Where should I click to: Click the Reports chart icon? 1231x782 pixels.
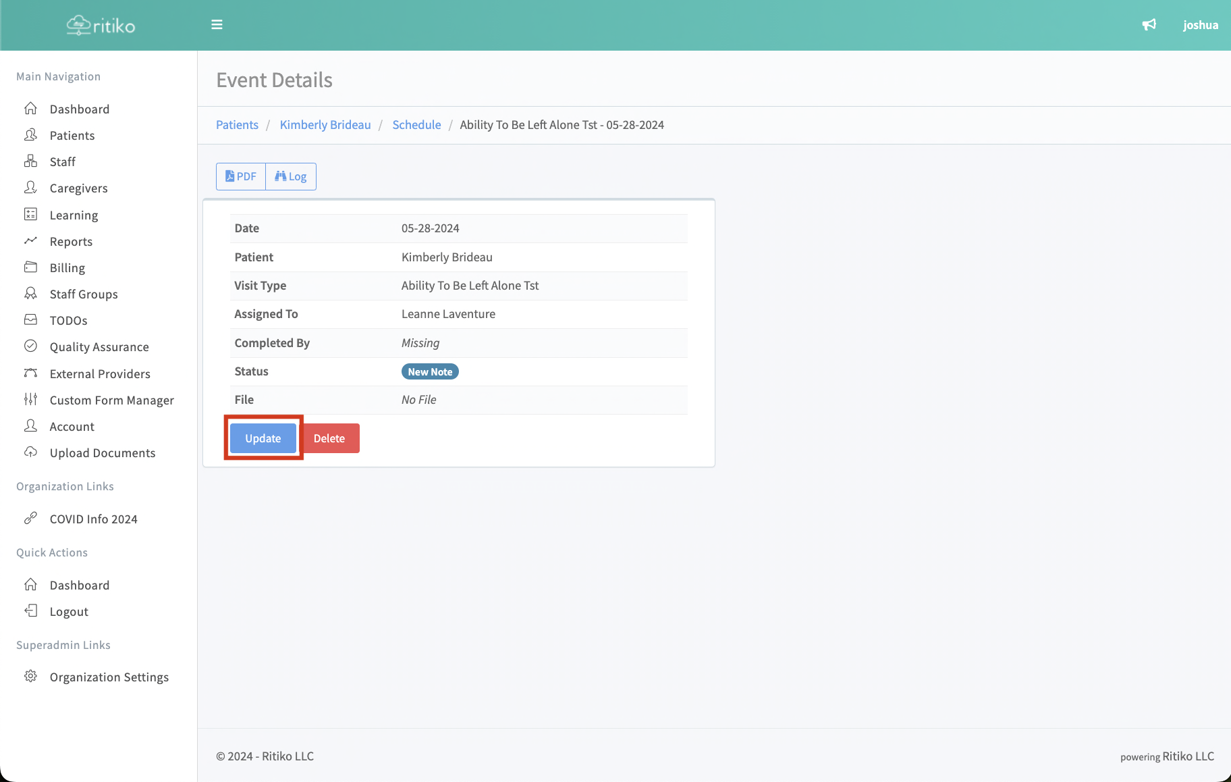click(x=31, y=241)
